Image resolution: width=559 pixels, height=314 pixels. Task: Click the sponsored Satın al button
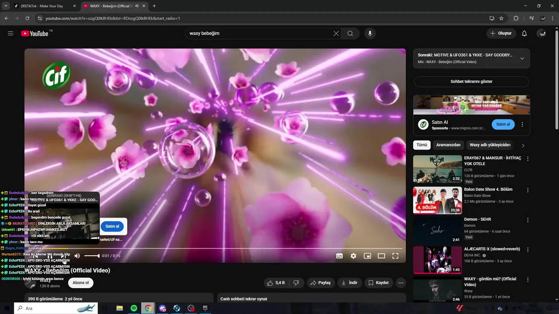pos(503,124)
